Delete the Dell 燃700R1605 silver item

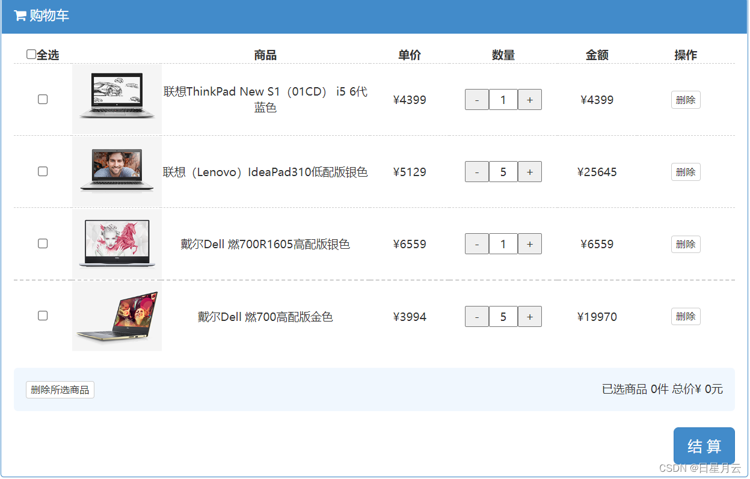686,244
